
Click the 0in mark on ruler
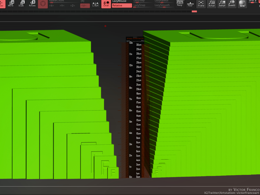pos(131,177)
